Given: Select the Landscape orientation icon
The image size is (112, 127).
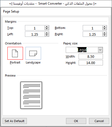Looking at the screenshot, I should pos(33,53).
